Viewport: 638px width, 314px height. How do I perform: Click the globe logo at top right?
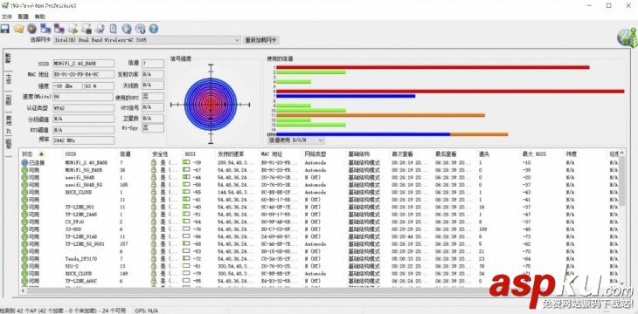click(627, 38)
